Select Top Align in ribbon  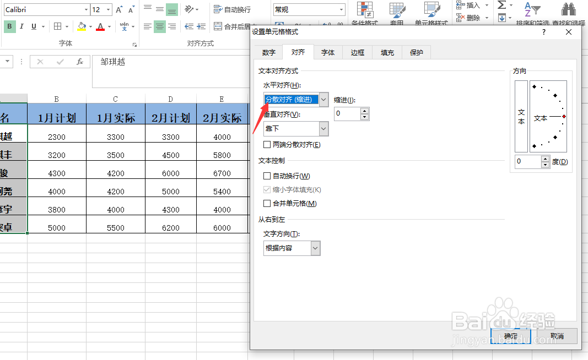click(x=148, y=9)
